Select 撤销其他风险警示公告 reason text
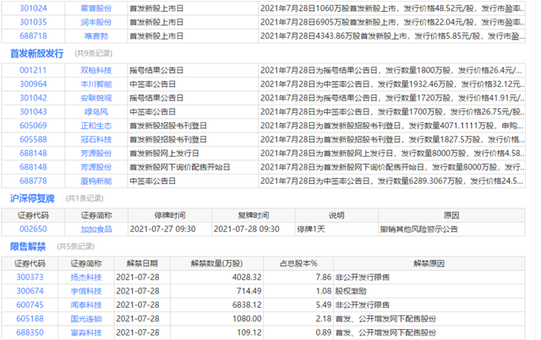Screen dimensions: 541x340 coord(419,229)
